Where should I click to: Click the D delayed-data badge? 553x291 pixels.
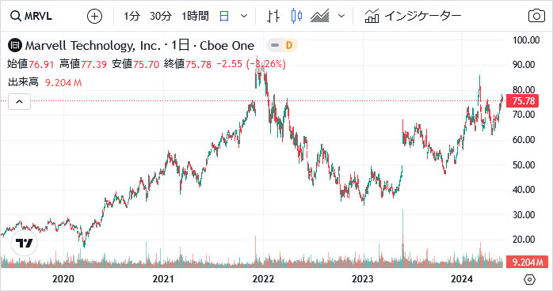289,45
